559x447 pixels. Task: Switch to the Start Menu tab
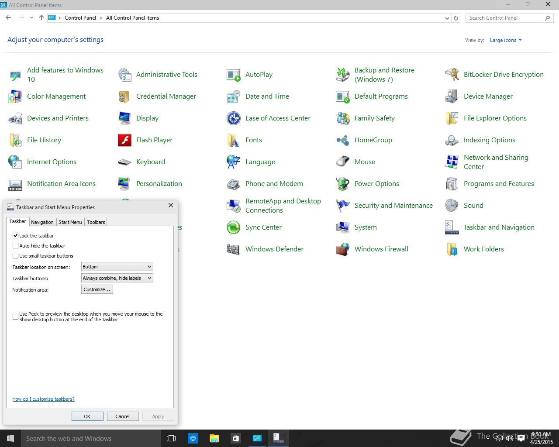70,222
